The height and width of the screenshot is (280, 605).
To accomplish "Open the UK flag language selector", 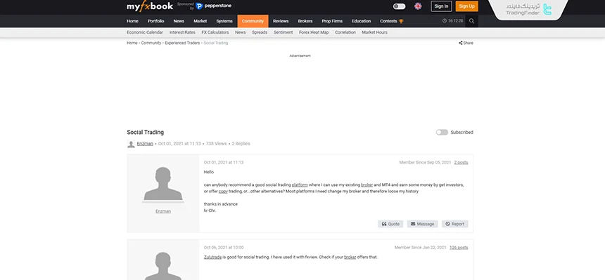I will tap(418, 6).
